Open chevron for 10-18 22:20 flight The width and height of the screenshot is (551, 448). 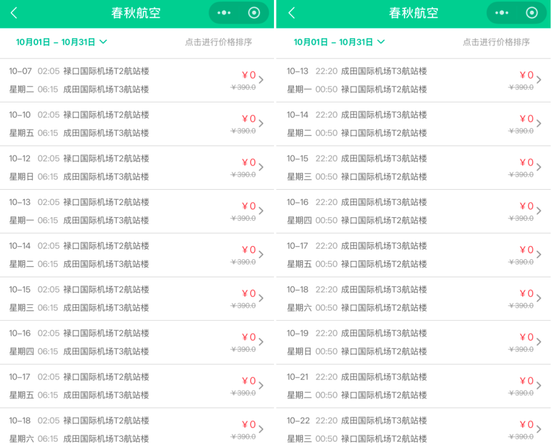point(539,298)
